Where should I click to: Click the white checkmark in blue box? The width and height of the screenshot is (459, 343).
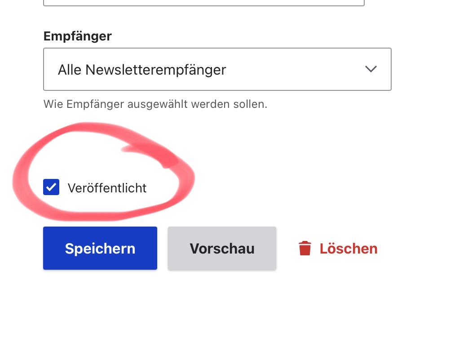click(x=51, y=187)
